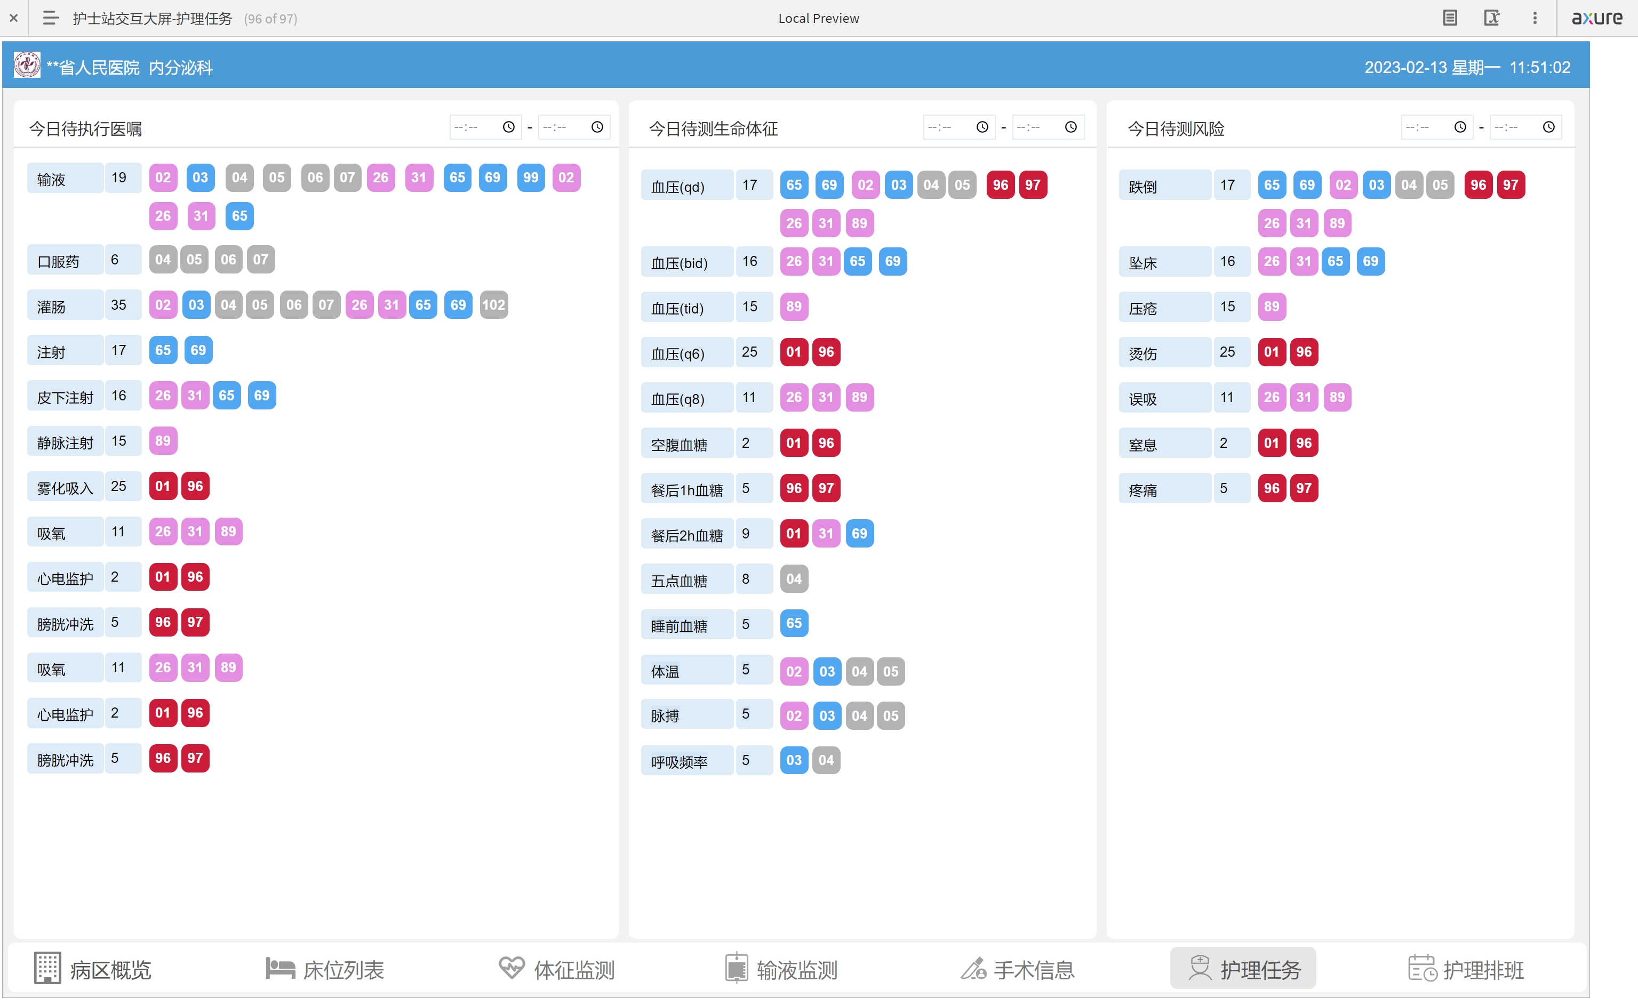Select the 疼痛 risk label
This screenshot has height=1006, width=1638.
tap(1165, 488)
